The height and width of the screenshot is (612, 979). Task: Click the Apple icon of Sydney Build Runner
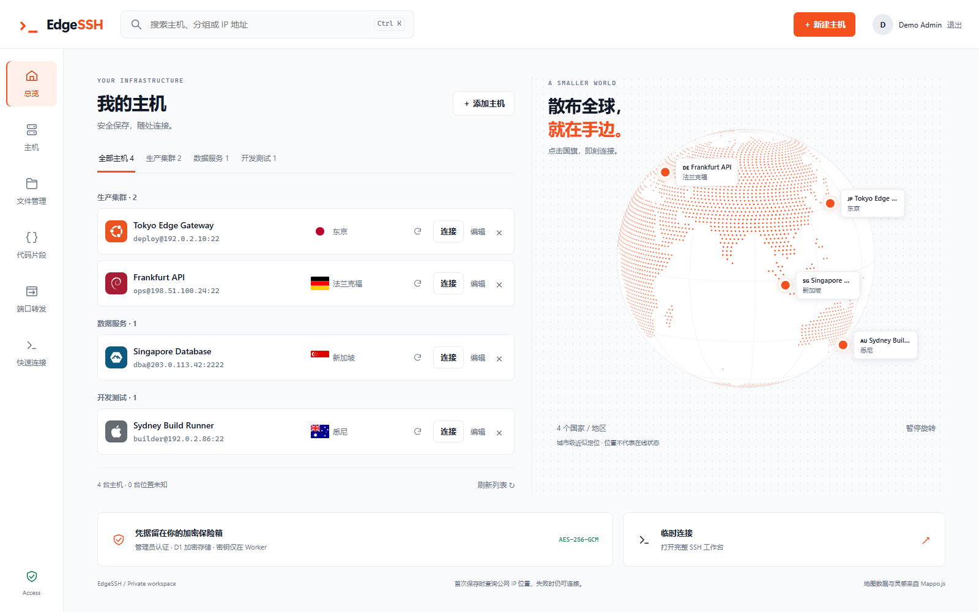(x=116, y=431)
